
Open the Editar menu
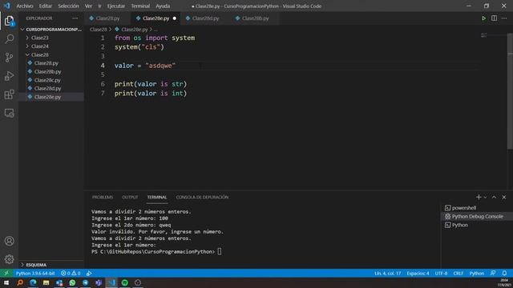coord(45,6)
